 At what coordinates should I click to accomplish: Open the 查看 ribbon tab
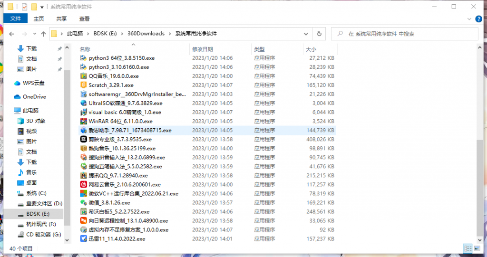click(x=84, y=19)
